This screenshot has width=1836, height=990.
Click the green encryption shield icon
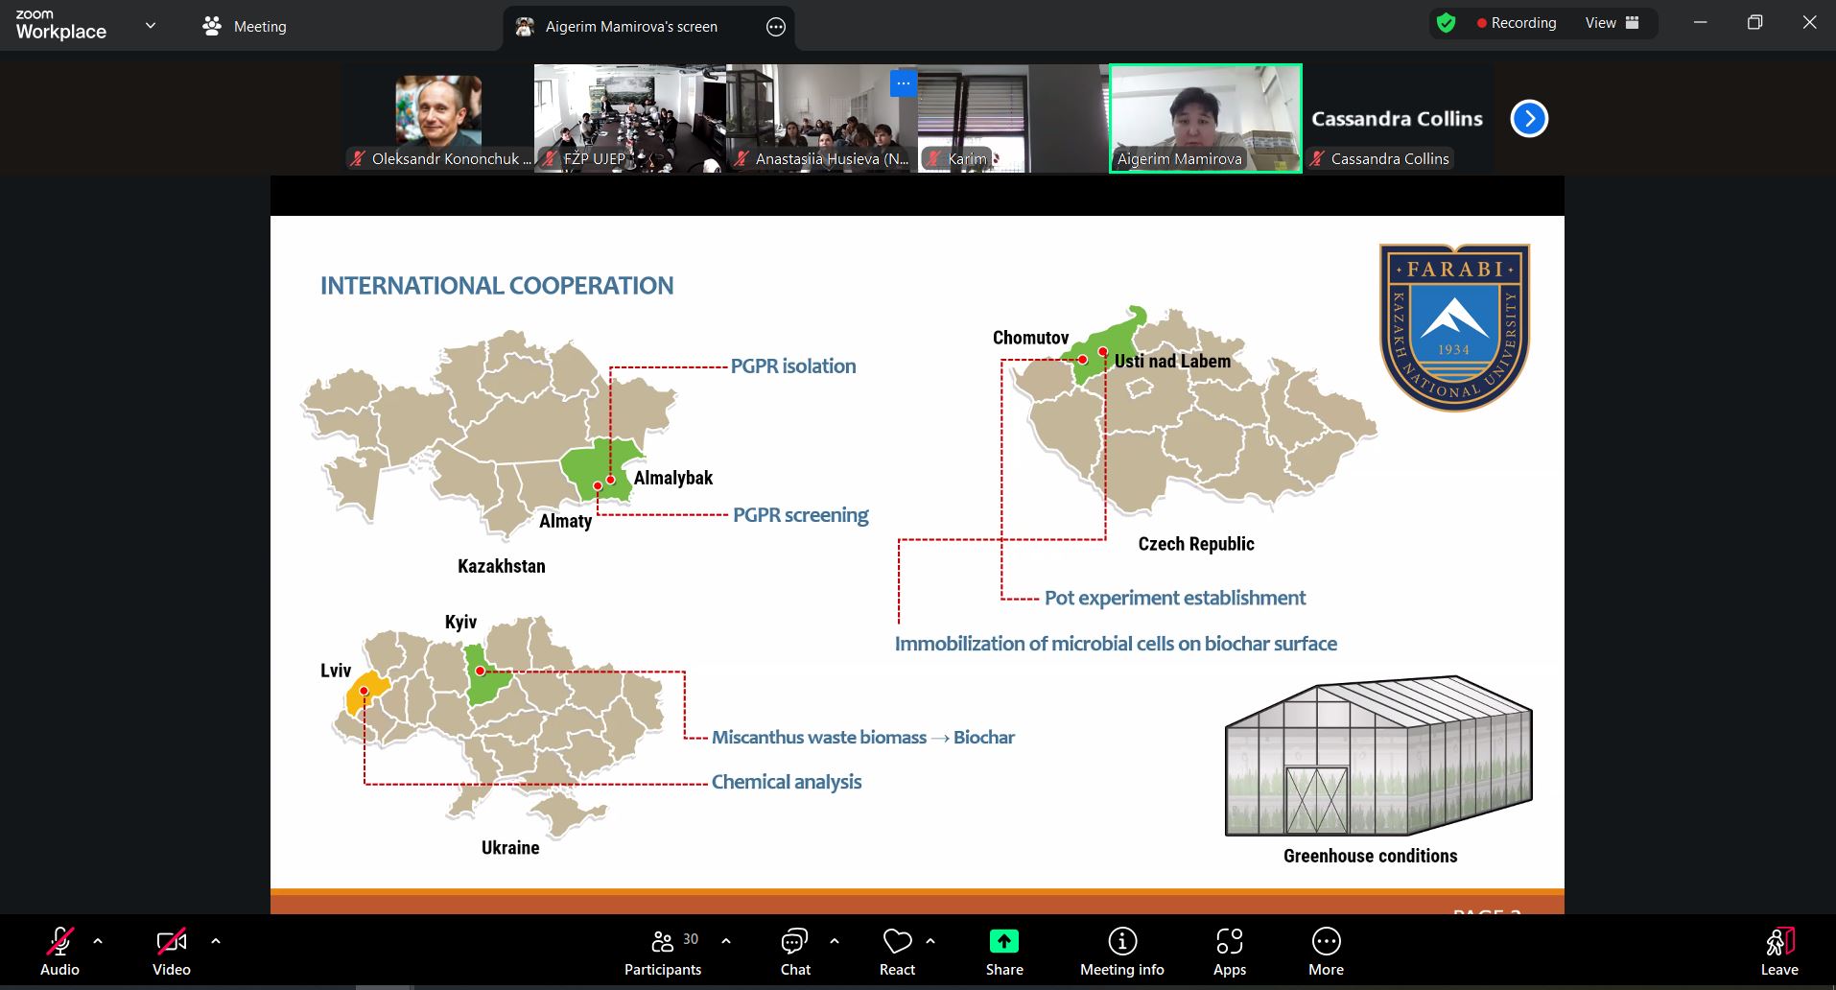point(1447,23)
